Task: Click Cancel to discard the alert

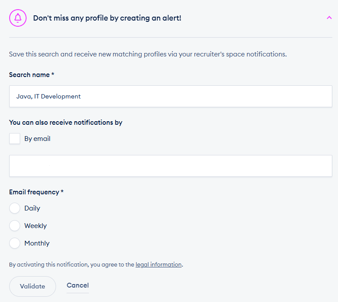Action: tap(77, 285)
